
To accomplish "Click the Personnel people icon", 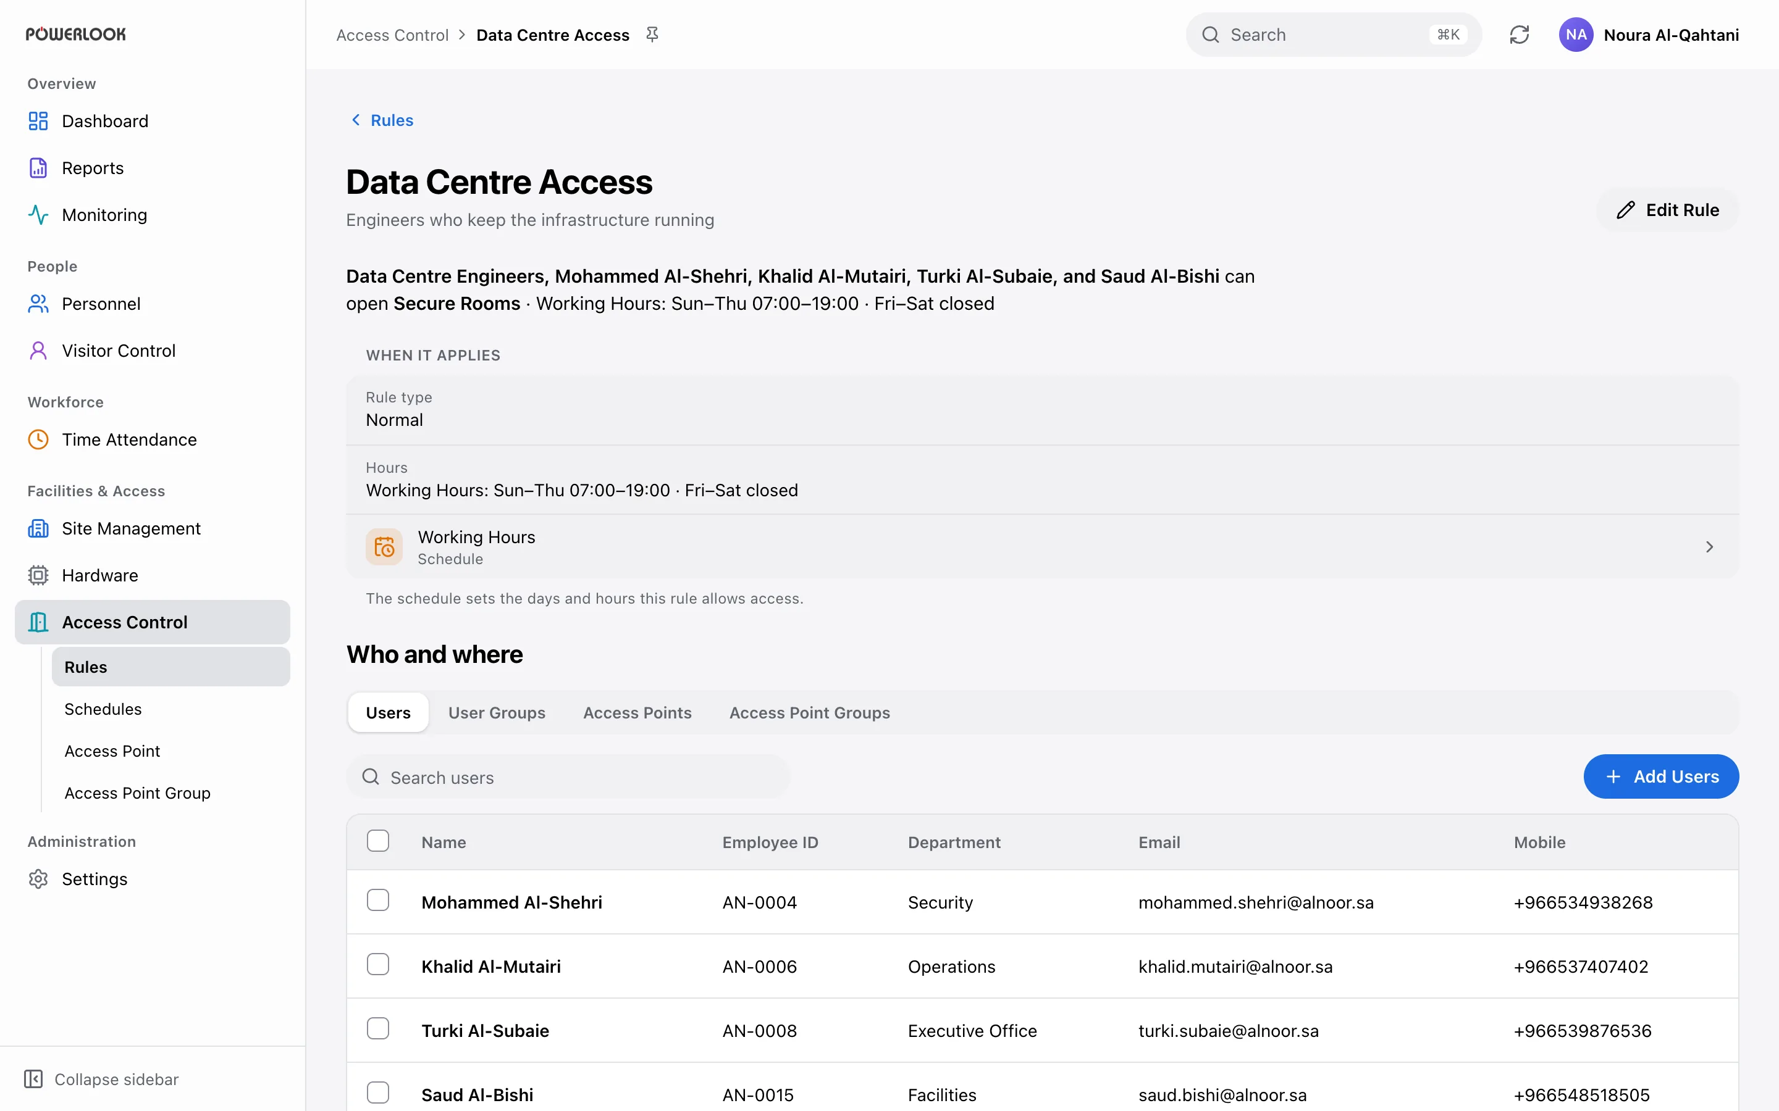I will click(38, 304).
